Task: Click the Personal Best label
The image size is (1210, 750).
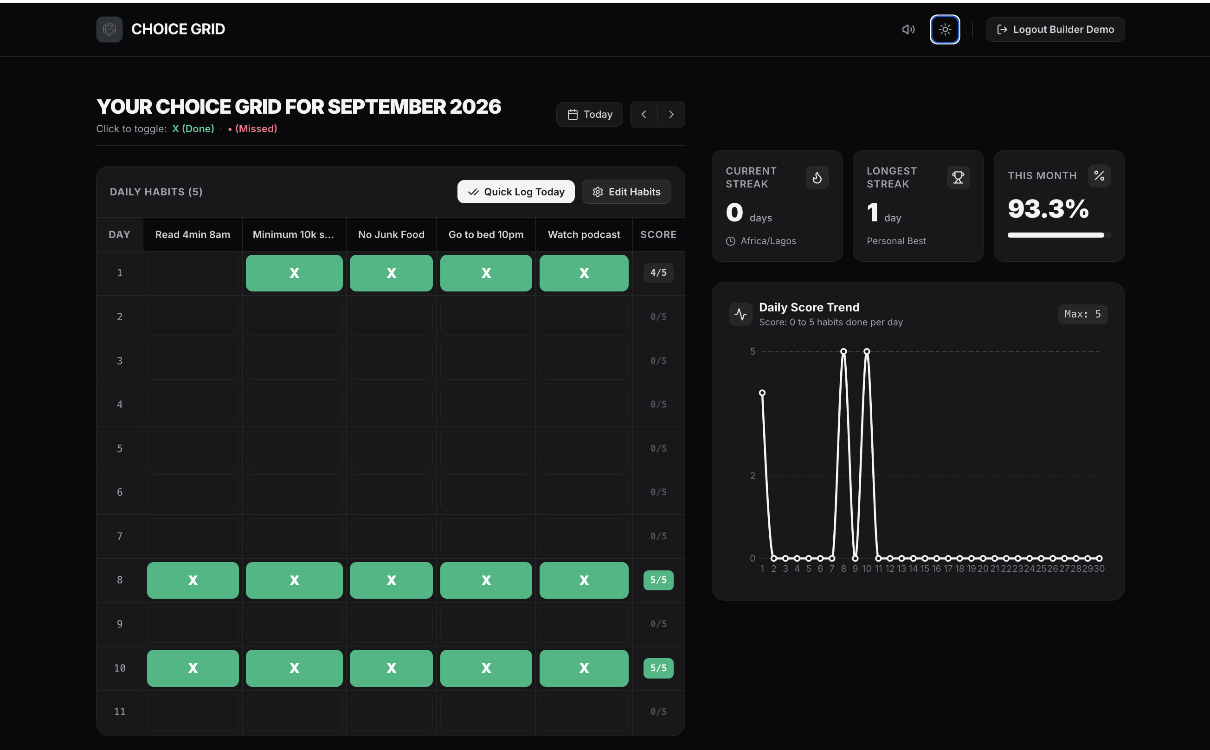Action: (896, 241)
